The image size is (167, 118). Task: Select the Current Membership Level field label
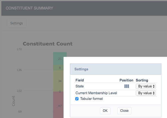(96, 93)
